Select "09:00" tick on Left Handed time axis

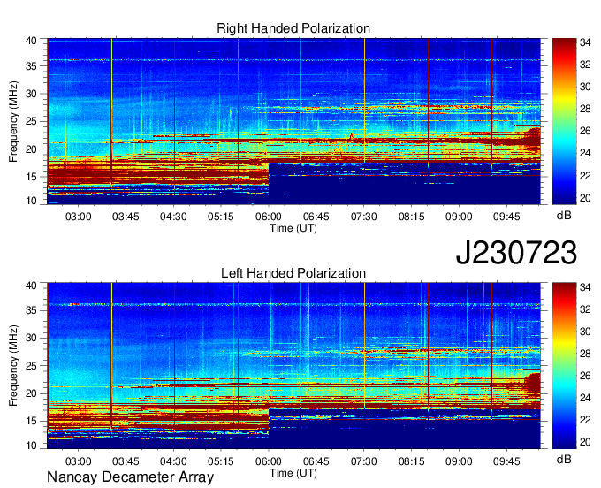459,461
